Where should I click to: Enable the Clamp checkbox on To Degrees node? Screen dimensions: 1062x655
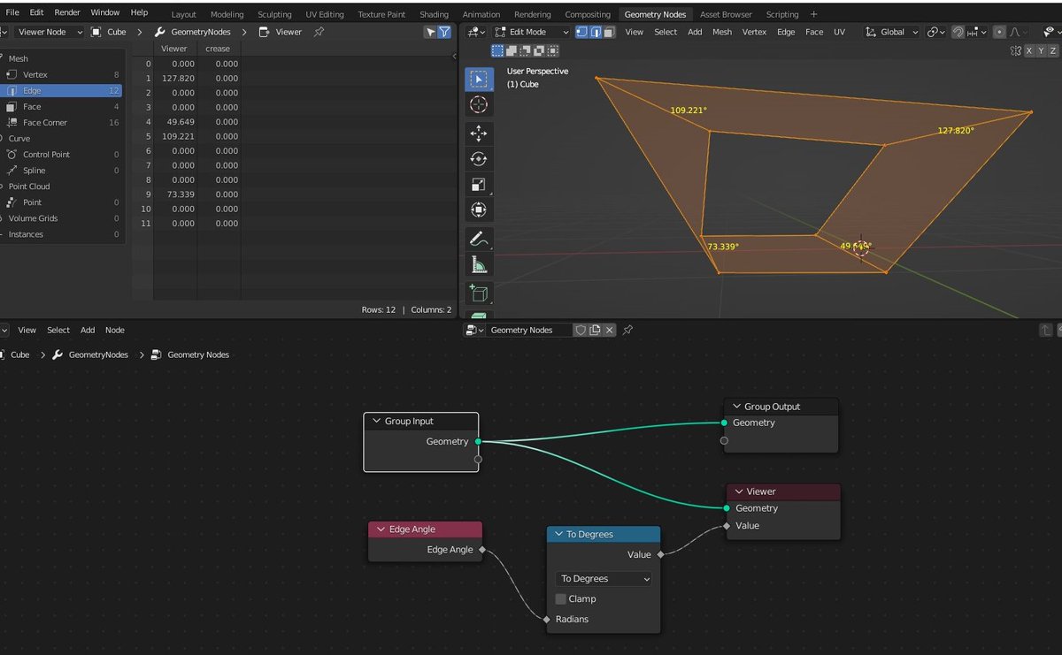561,598
